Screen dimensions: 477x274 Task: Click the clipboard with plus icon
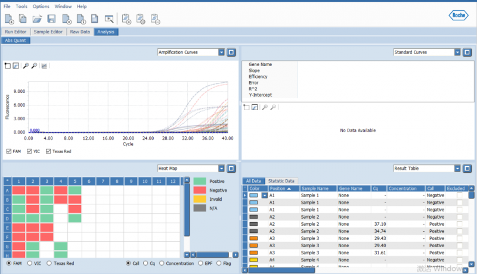point(127,19)
